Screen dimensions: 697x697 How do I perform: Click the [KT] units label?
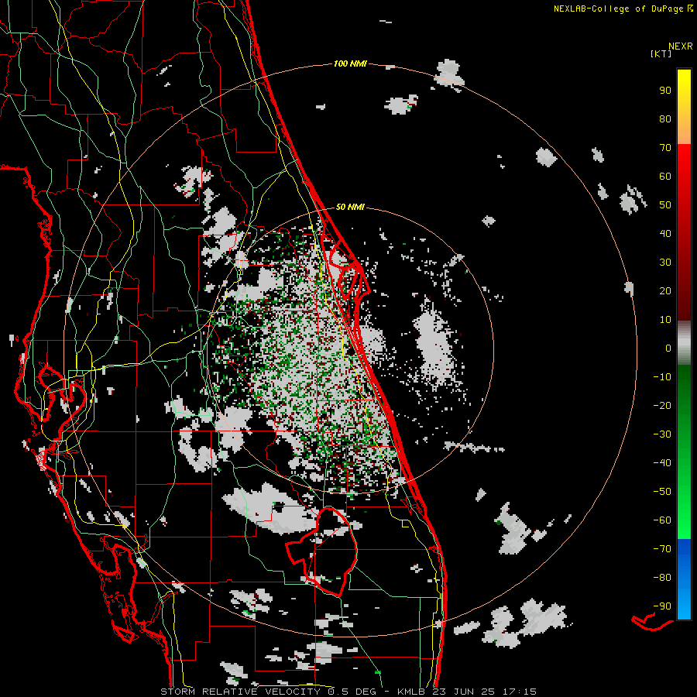pyautogui.click(x=661, y=53)
